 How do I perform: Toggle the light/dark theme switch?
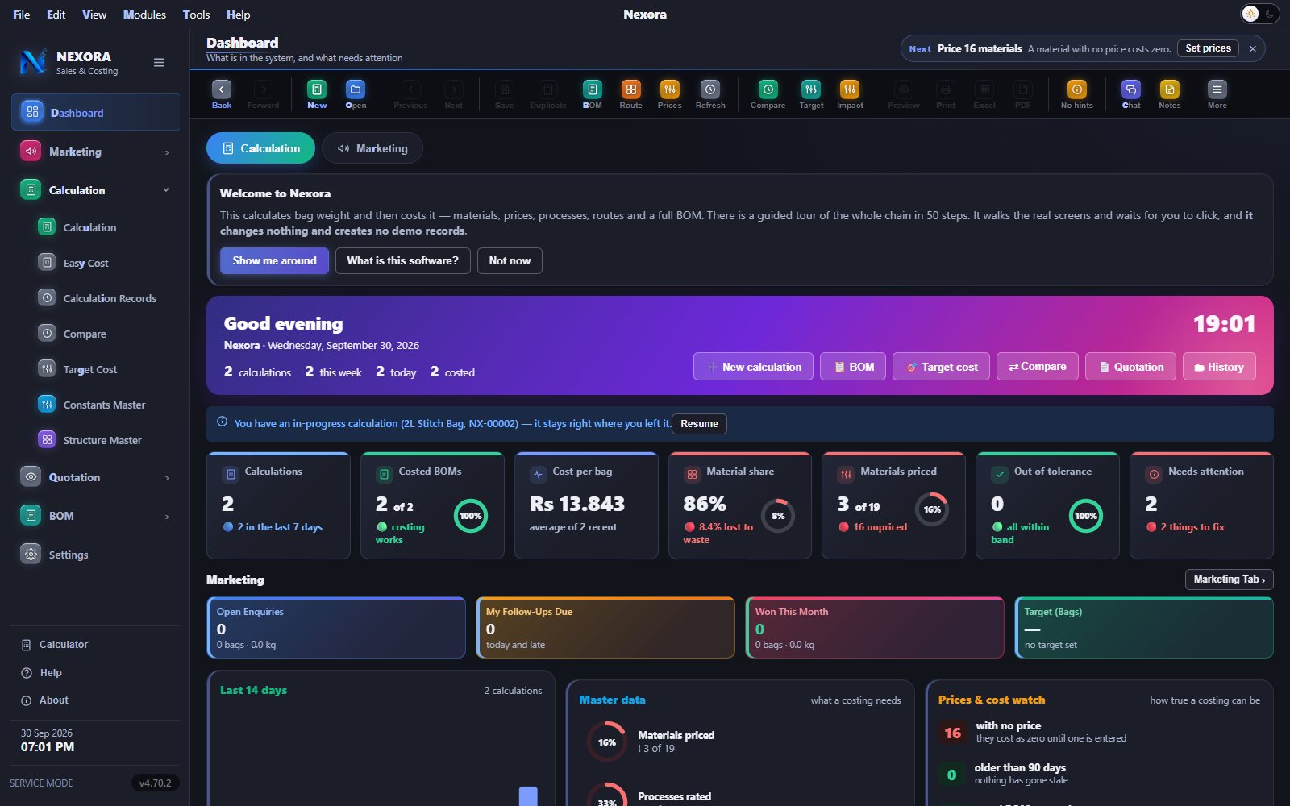1260,14
